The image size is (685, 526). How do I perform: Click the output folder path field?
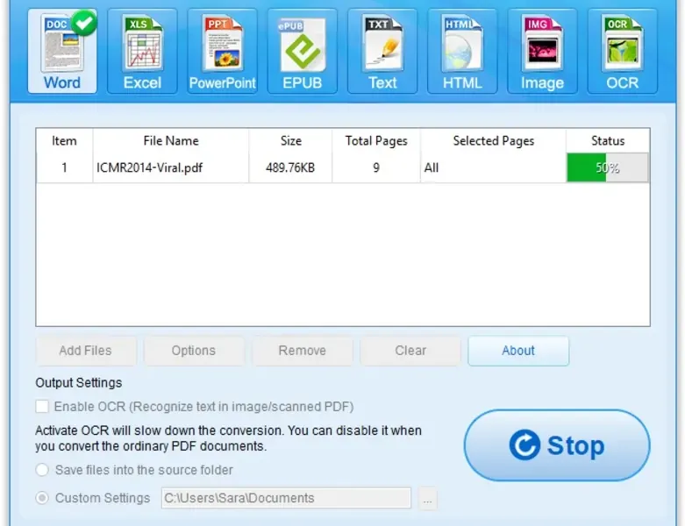[x=286, y=498]
